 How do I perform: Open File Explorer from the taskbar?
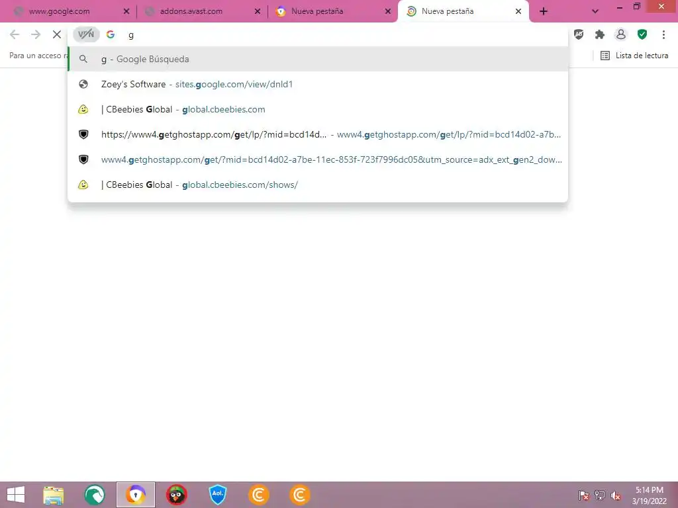click(54, 495)
